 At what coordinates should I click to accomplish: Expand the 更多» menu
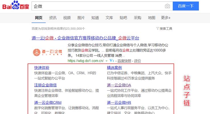(166, 18)
